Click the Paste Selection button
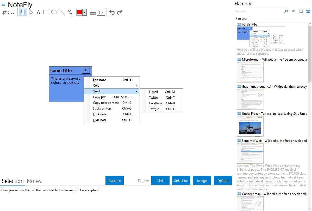Image resolution: width=312 pixels, height=211 pixels. click(x=181, y=181)
